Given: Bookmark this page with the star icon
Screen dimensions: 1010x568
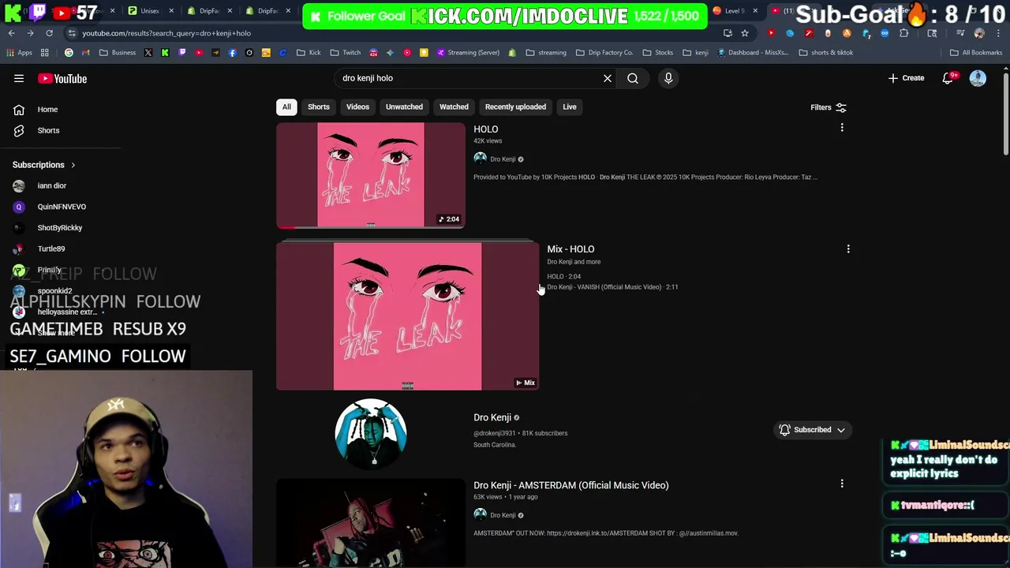Looking at the screenshot, I should tap(745, 33).
